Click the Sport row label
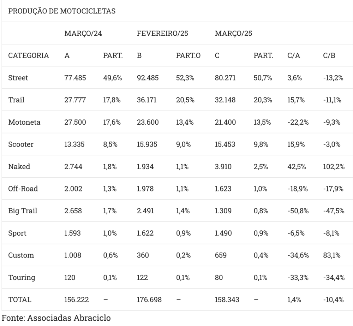 (x=17, y=233)
